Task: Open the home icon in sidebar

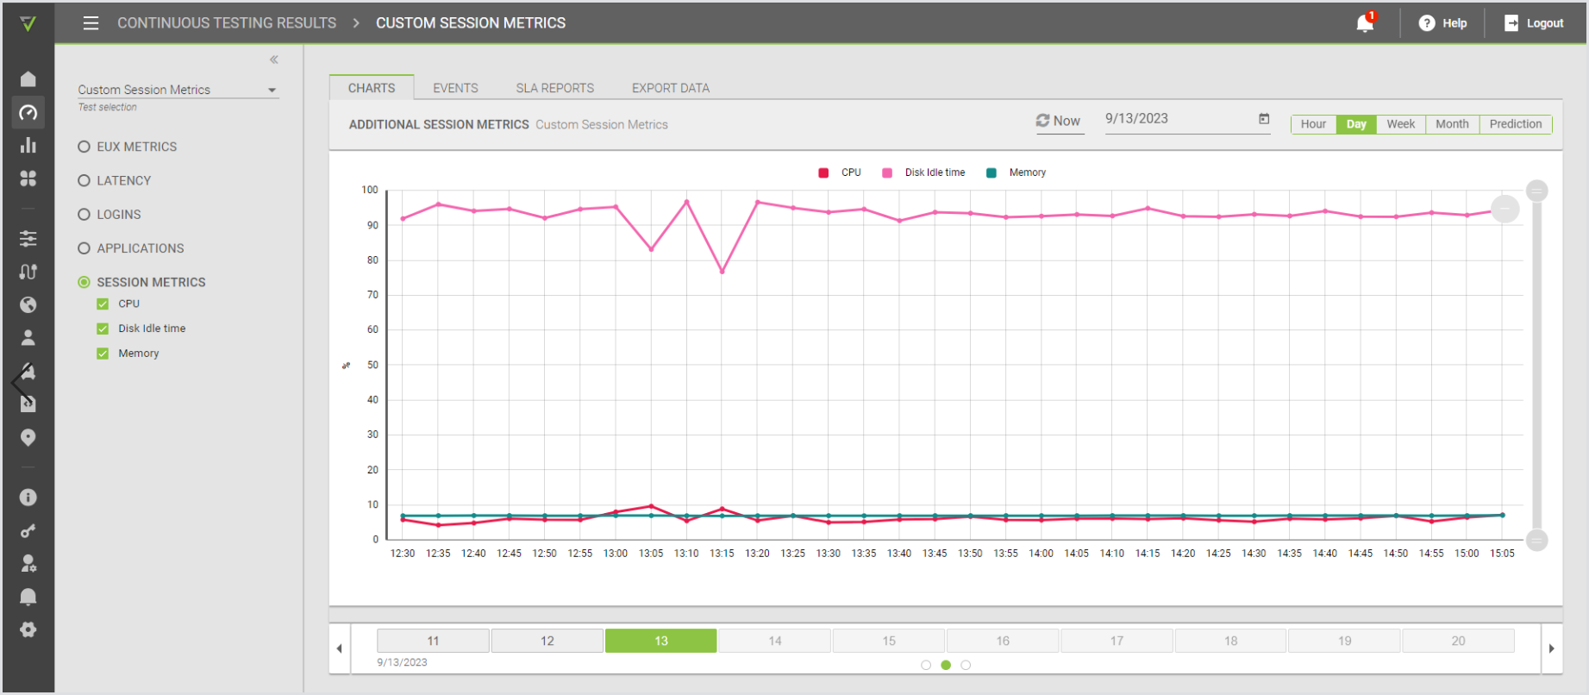Action: [x=28, y=79]
